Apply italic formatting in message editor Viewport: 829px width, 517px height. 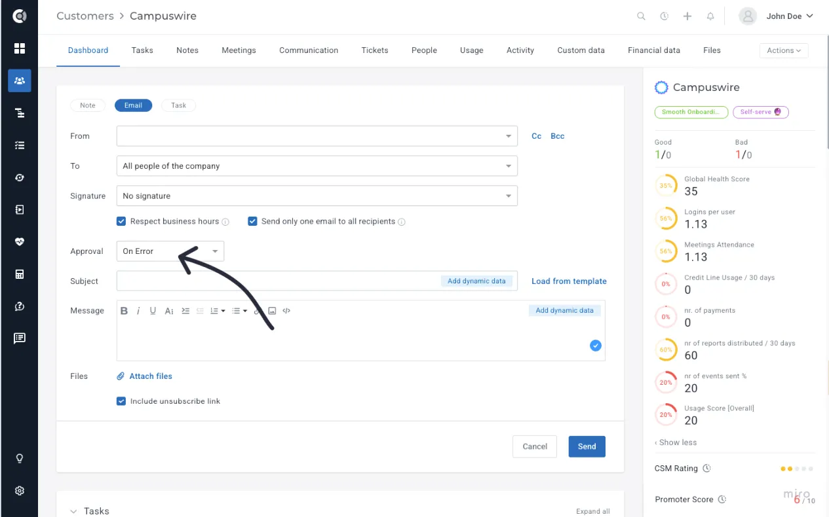[138, 311]
